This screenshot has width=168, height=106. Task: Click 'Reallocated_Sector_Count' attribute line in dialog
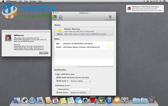click(29, 46)
